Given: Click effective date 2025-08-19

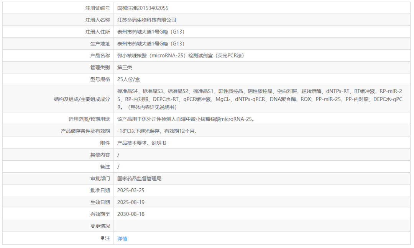Looking at the screenshot, I should click(131, 202).
